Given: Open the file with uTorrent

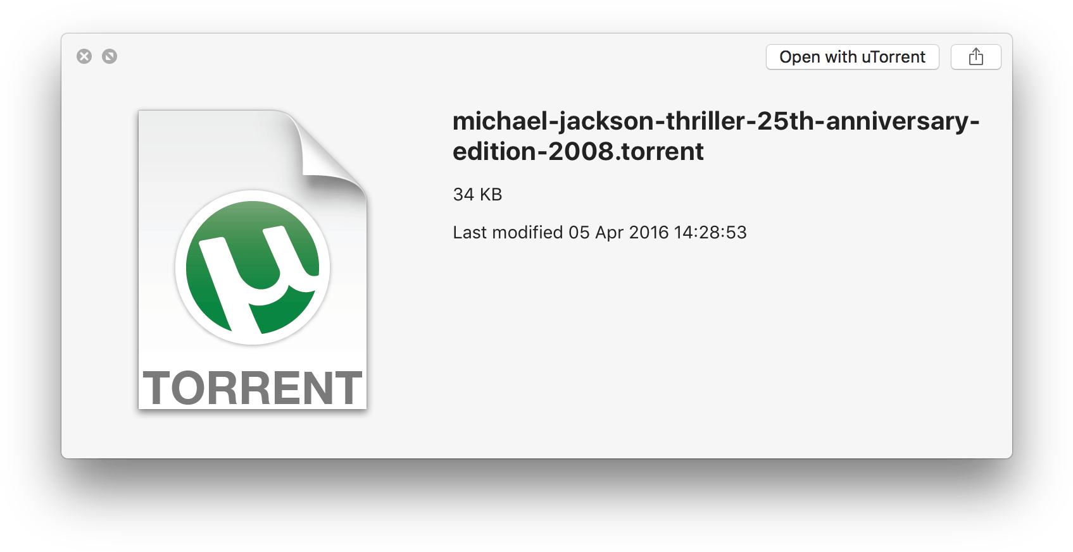Looking at the screenshot, I should click(852, 57).
